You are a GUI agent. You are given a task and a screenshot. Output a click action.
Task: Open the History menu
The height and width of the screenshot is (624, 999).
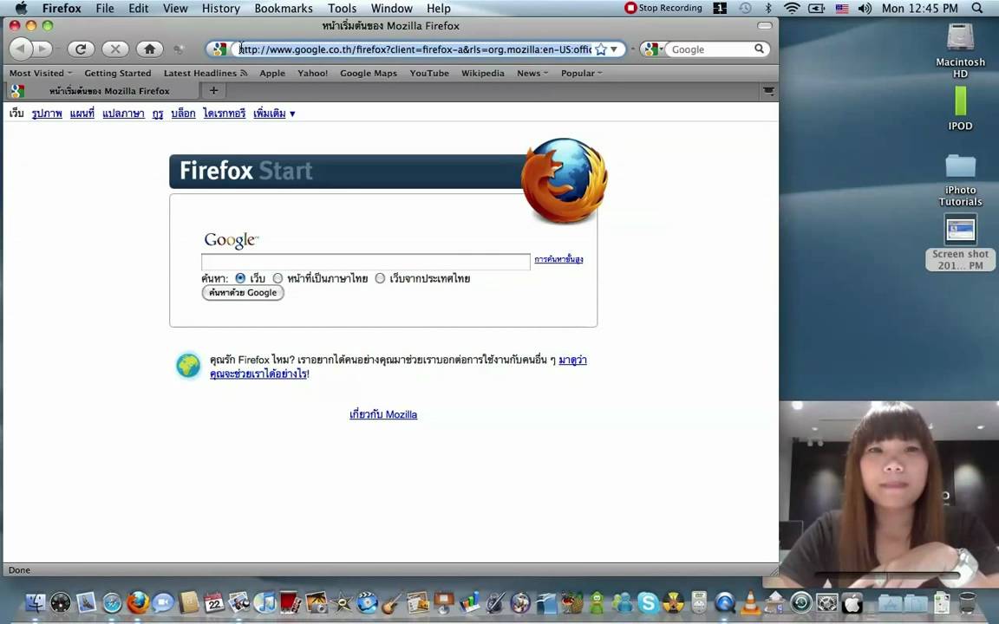pyautogui.click(x=220, y=9)
